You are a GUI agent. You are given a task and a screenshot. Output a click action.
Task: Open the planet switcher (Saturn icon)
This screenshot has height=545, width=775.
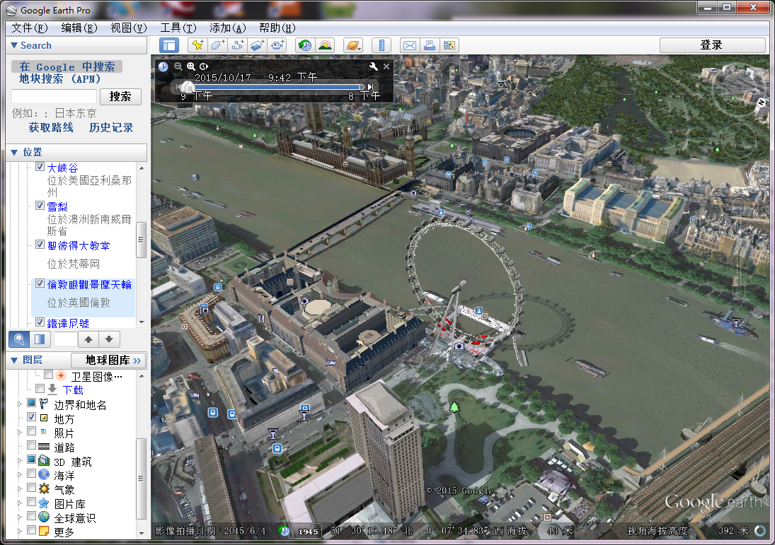point(353,45)
